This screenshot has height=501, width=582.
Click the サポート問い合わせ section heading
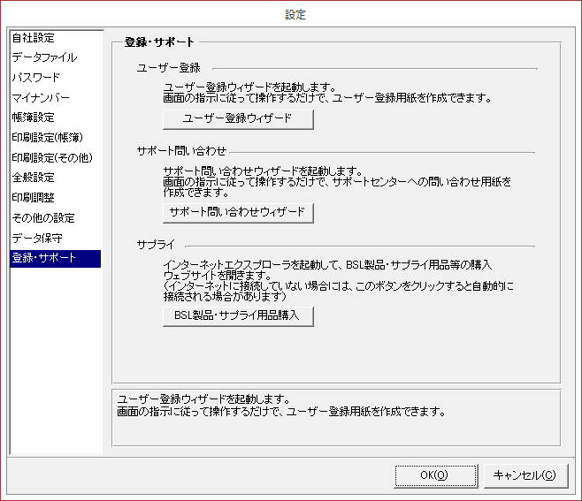(x=181, y=151)
